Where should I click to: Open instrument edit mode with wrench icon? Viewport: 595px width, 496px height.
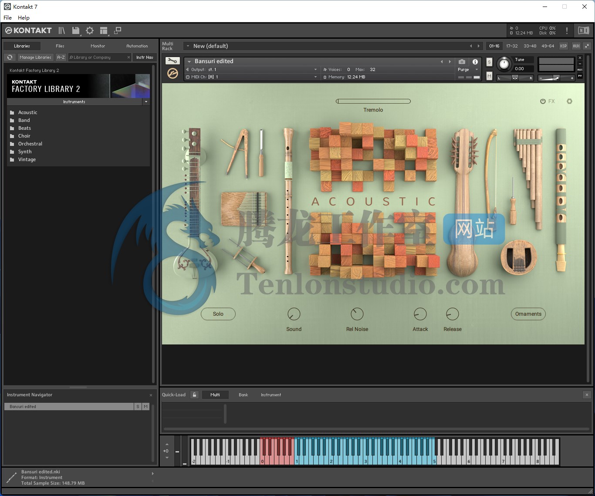[172, 61]
